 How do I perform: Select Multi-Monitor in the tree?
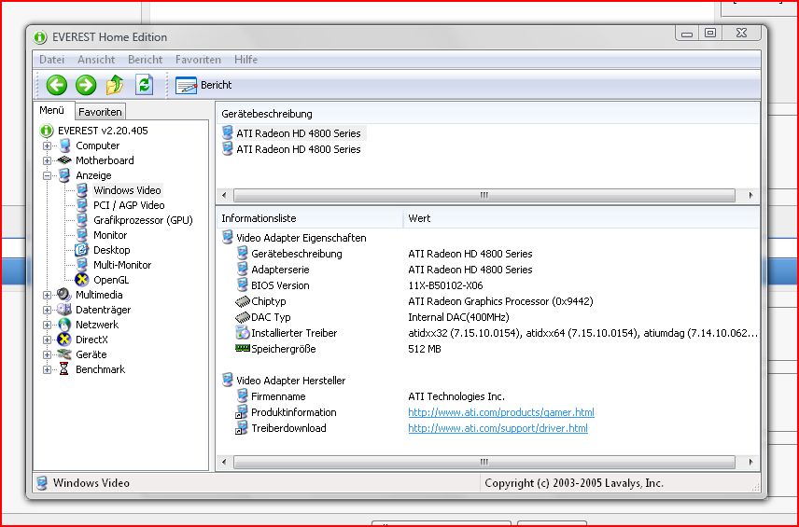point(122,265)
